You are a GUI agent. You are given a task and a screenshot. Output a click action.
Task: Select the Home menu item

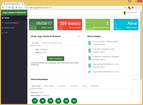(14, 18)
